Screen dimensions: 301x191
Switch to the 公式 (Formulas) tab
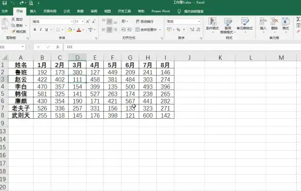click(67, 11)
